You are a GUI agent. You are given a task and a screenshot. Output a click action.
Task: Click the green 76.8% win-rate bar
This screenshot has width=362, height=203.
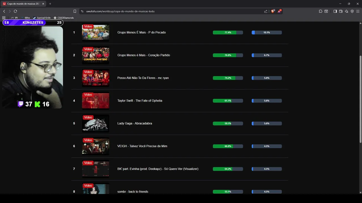pos(228,55)
